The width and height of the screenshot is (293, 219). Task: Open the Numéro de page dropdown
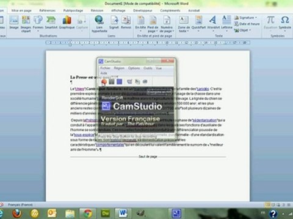[x=167, y=24]
